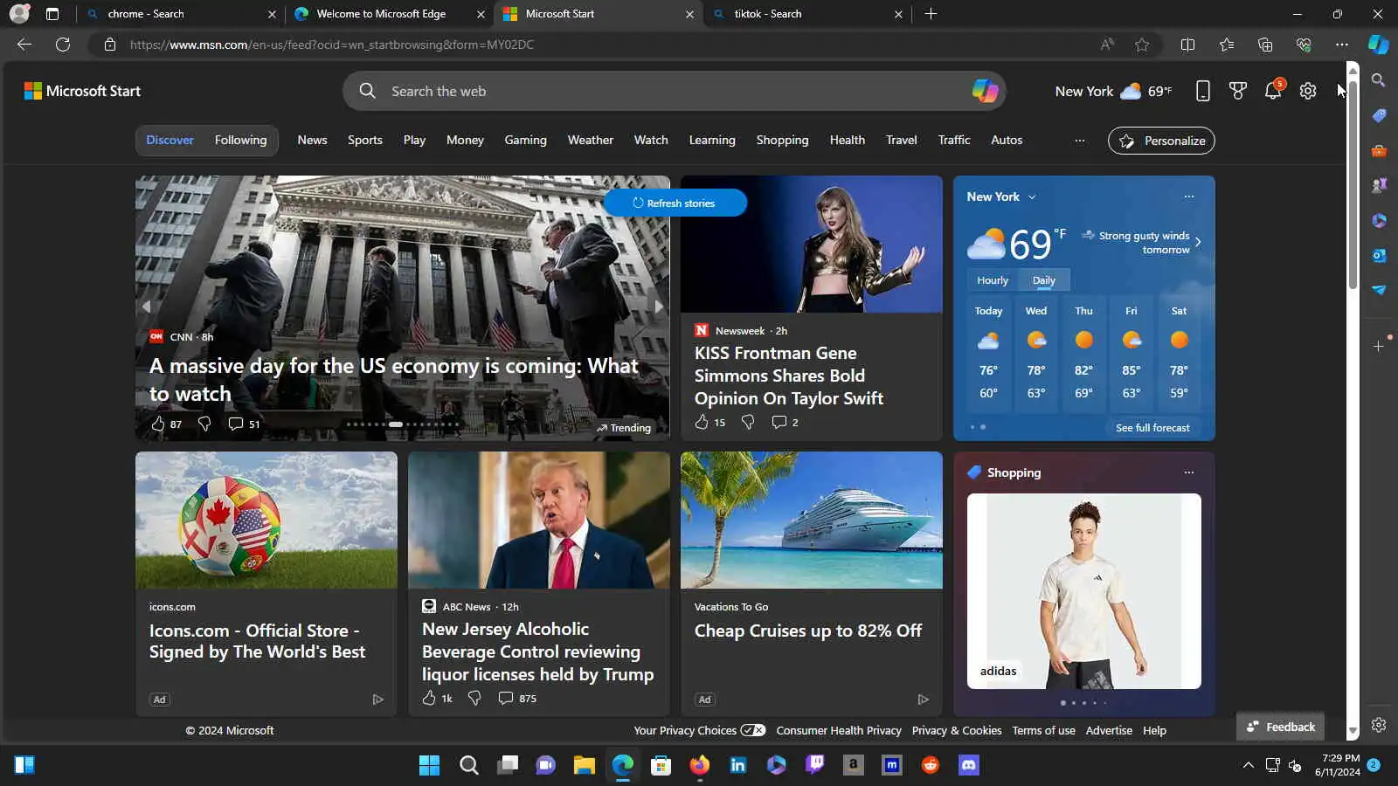1398x786 pixels.
Task: Open the Feedback button
Action: [x=1281, y=727]
